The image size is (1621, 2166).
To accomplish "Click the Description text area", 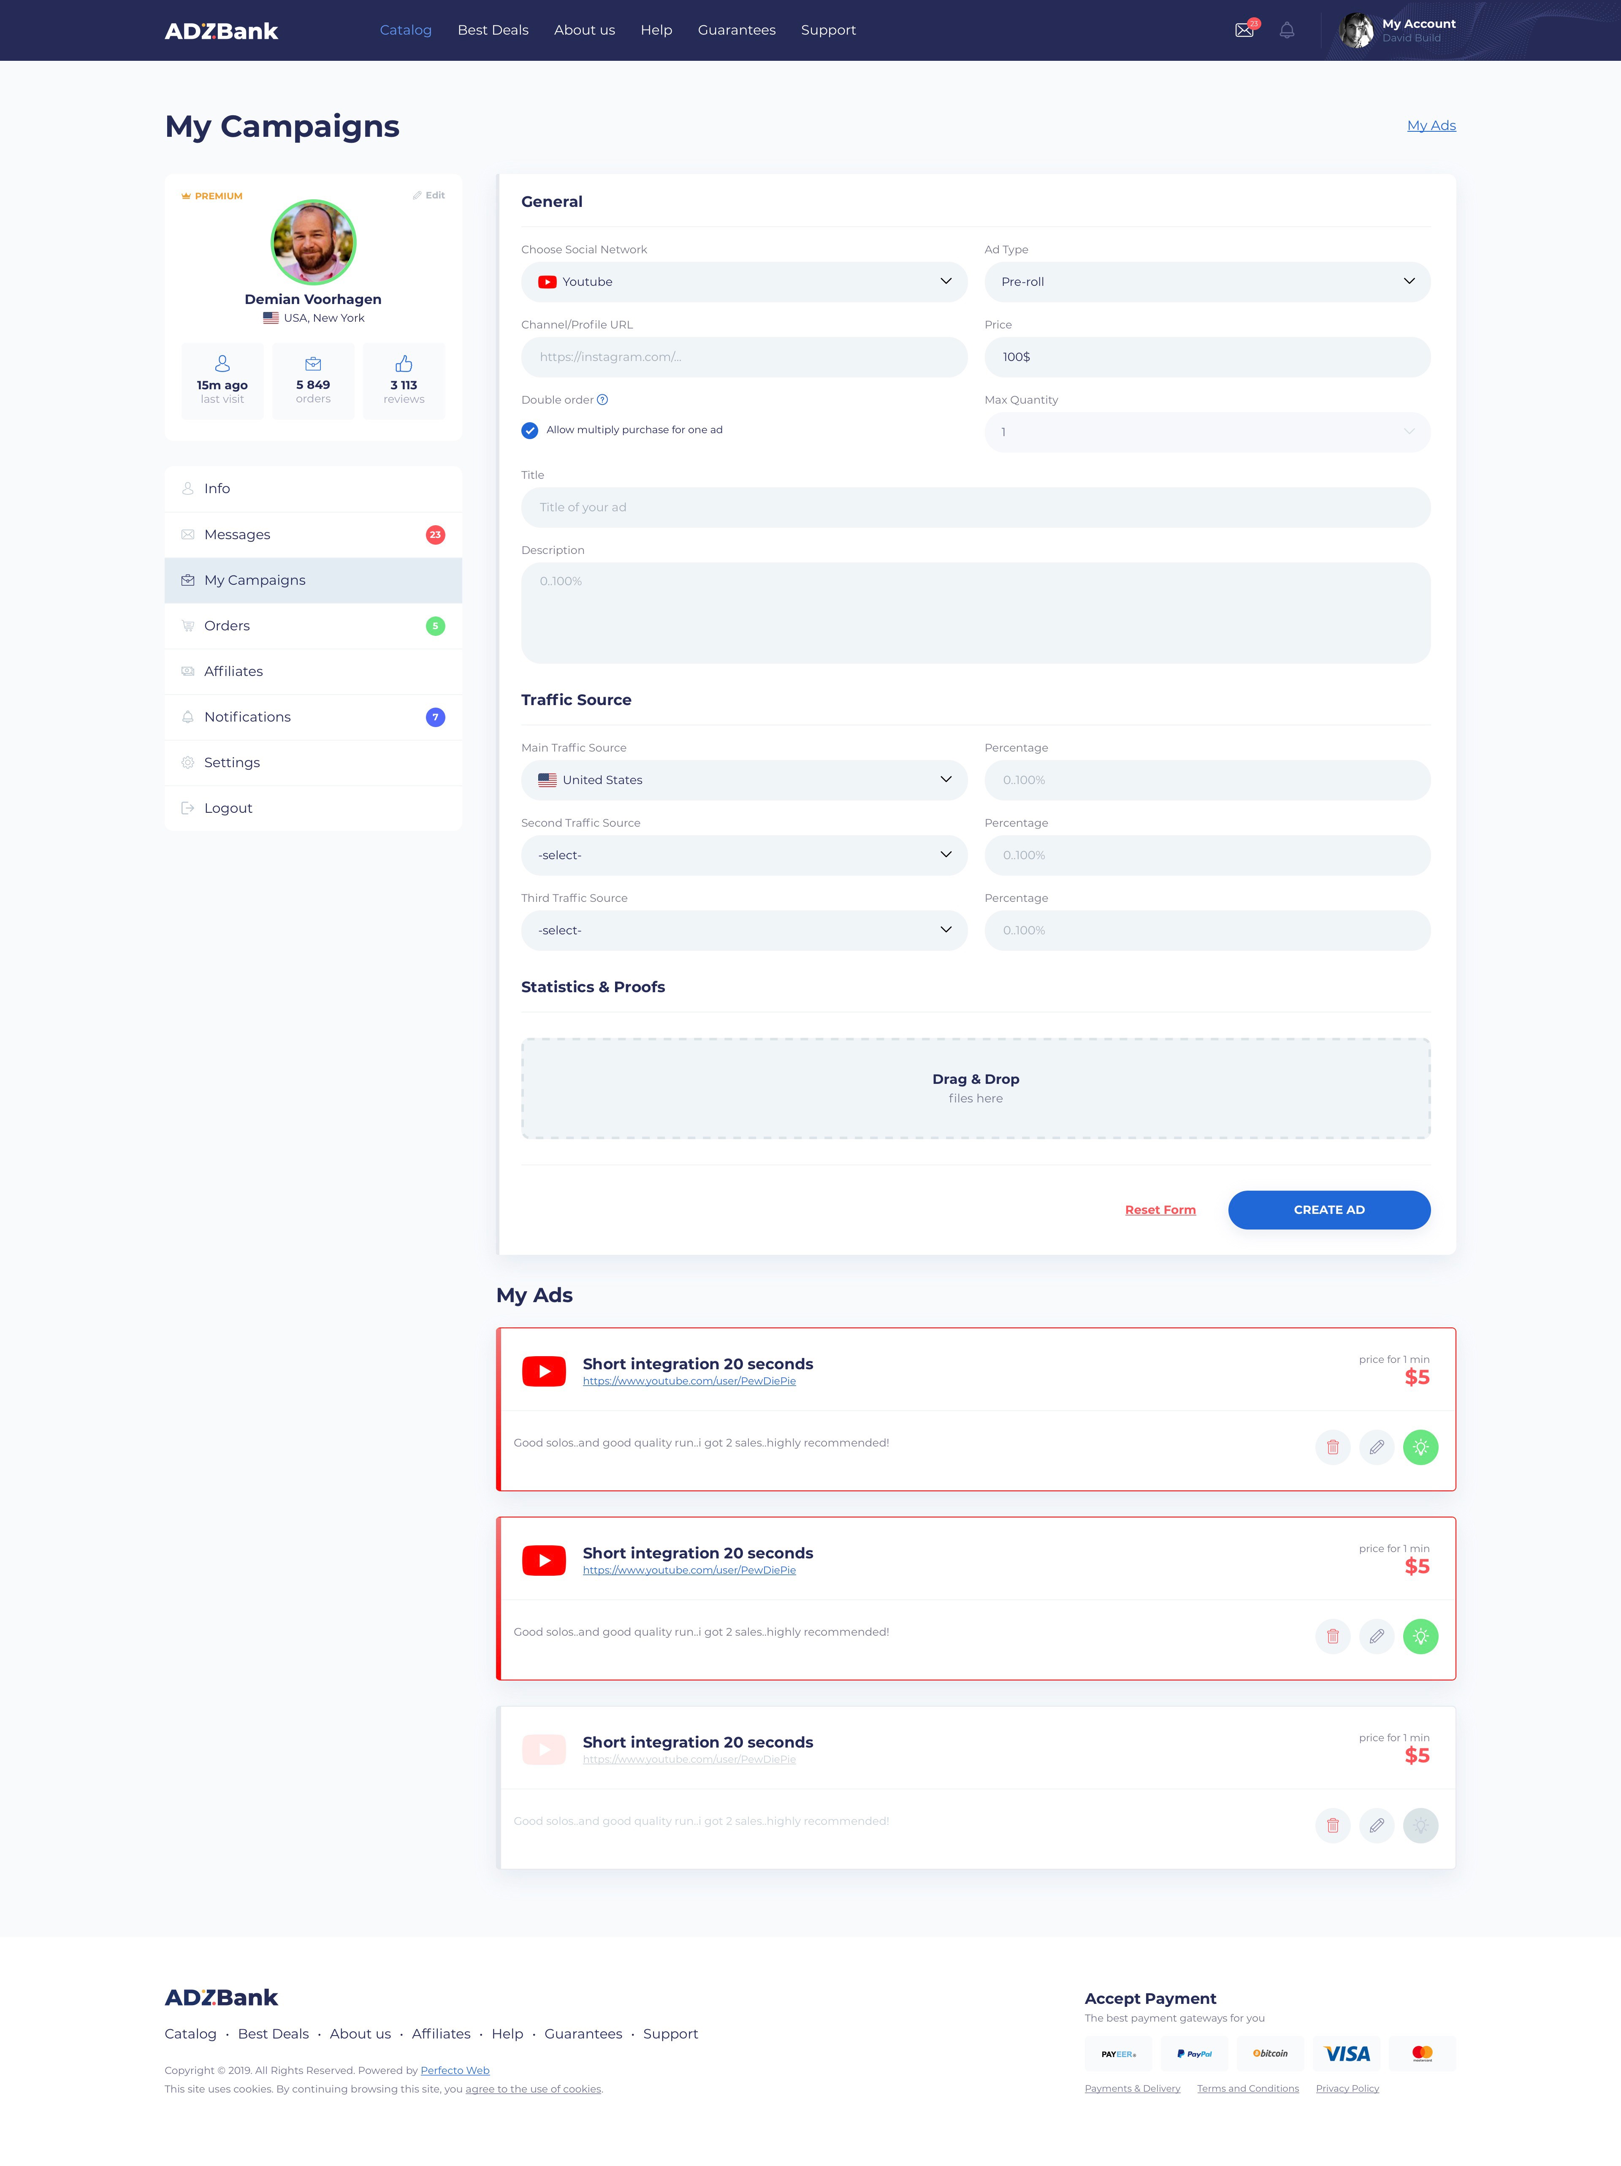I will 976,613.
